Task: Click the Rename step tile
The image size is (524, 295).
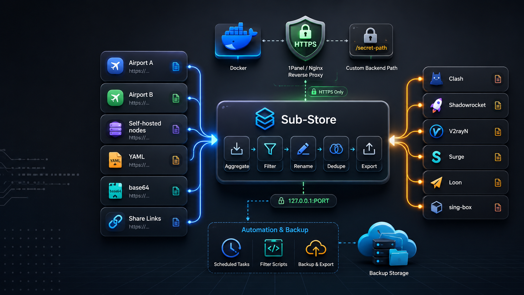Action: pyautogui.click(x=303, y=154)
